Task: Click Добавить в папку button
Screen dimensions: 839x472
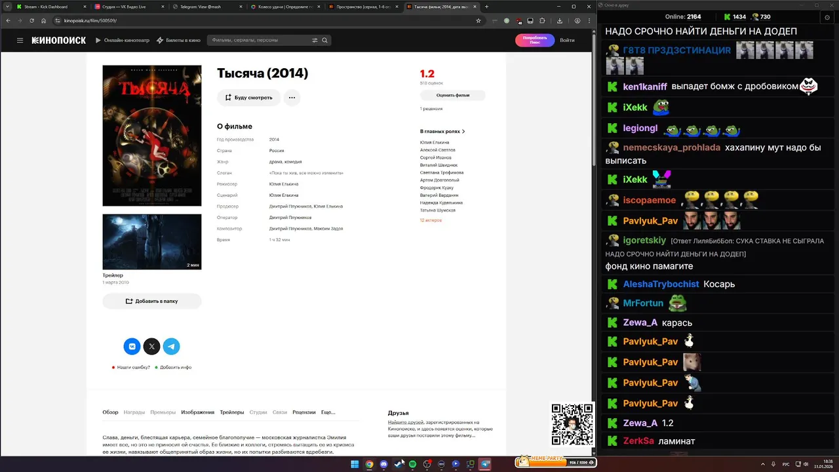Action: [152, 302]
